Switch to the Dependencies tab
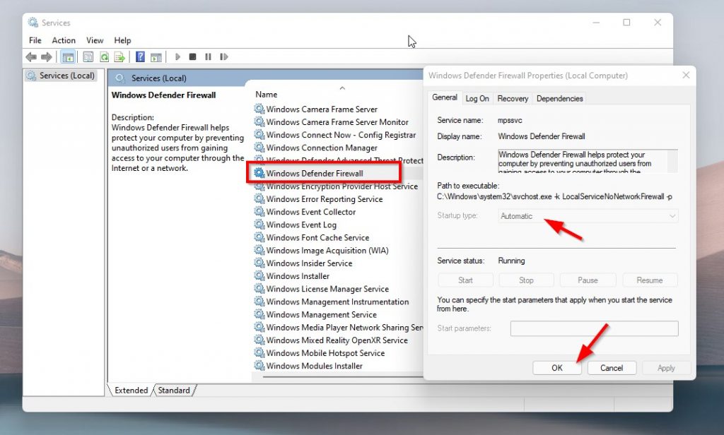The width and height of the screenshot is (724, 435). [560, 98]
